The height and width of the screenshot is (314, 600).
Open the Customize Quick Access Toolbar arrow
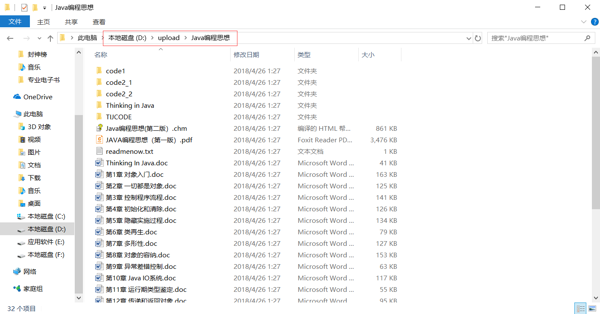44,8
